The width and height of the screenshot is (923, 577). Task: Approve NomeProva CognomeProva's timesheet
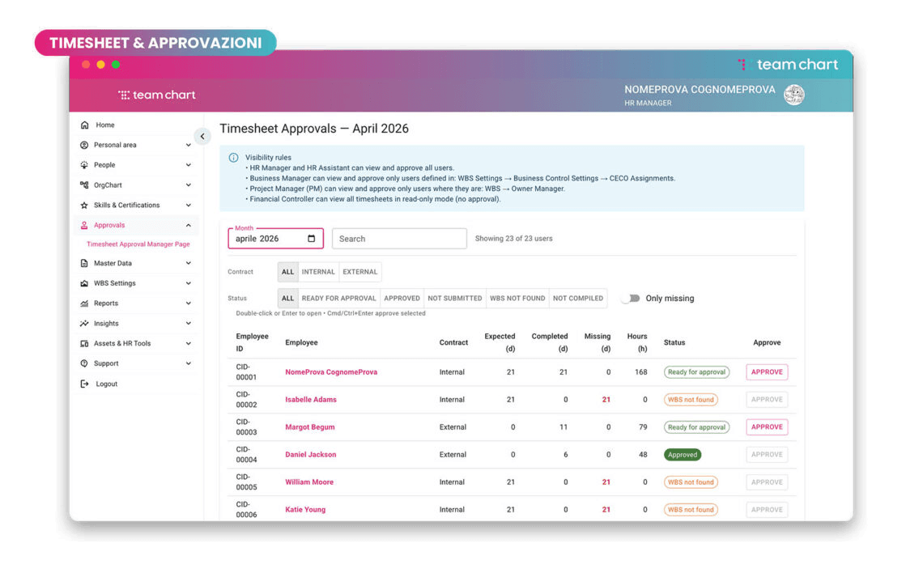tap(767, 372)
